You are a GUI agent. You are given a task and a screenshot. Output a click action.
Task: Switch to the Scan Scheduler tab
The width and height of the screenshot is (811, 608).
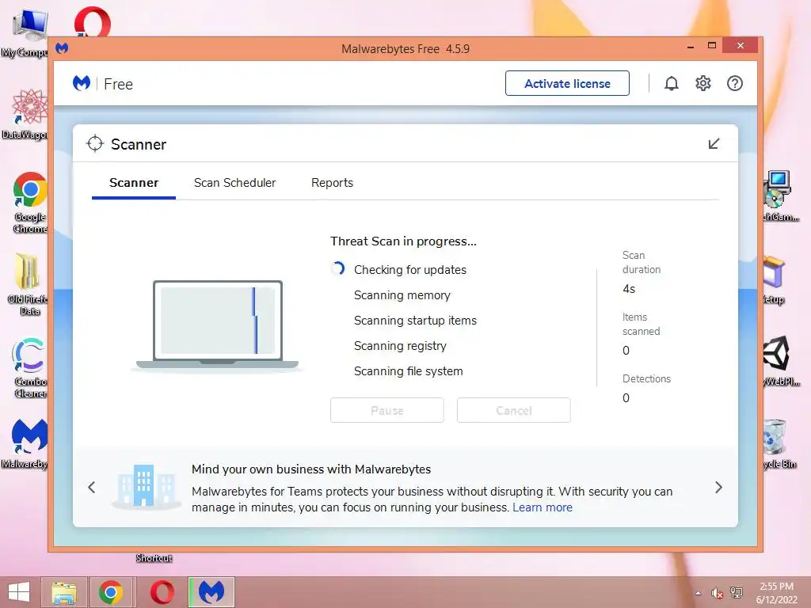234,183
